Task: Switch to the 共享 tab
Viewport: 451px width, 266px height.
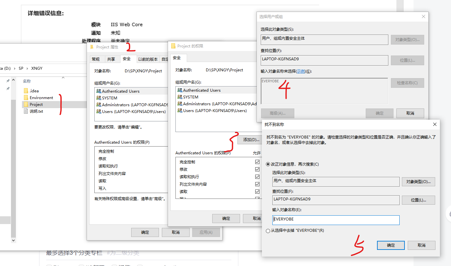Action: (x=112, y=59)
